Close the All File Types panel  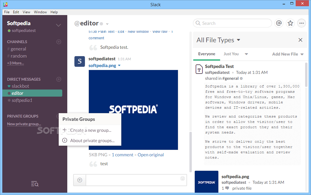point(300,40)
